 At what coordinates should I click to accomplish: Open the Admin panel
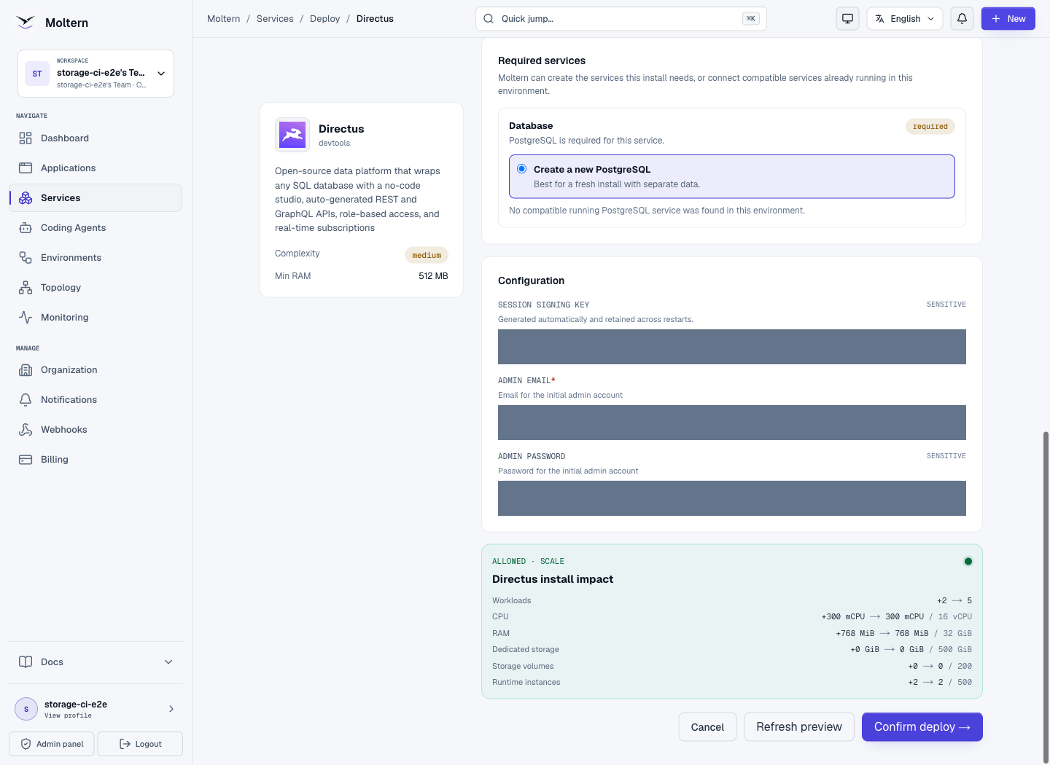point(52,744)
